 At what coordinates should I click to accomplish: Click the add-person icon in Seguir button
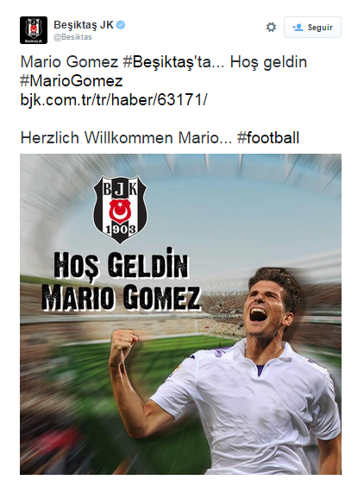pos(298,28)
